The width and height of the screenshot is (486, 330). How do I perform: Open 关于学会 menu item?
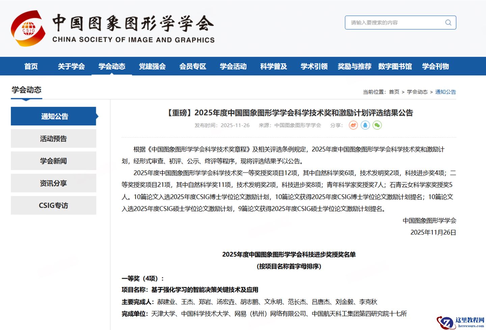(x=71, y=66)
